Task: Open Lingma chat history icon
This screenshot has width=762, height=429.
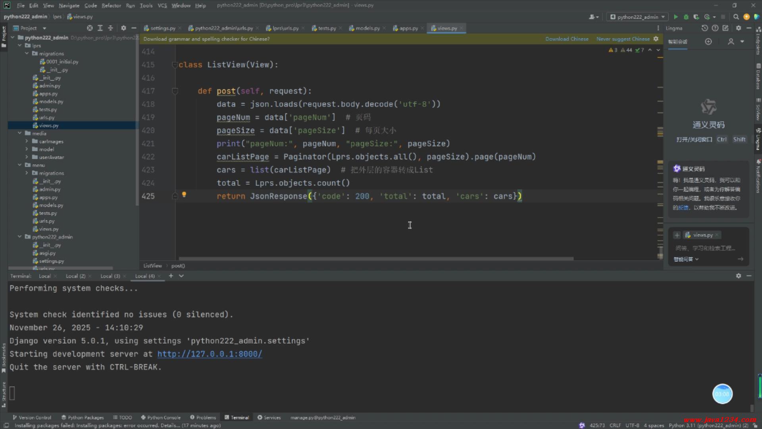Action: (704, 28)
